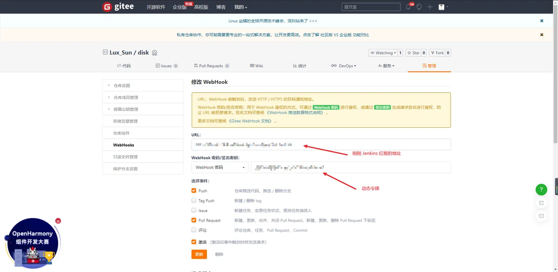Open the Gitee WebHook 文档 link
Screen dimensions: 558x272
[250, 121]
